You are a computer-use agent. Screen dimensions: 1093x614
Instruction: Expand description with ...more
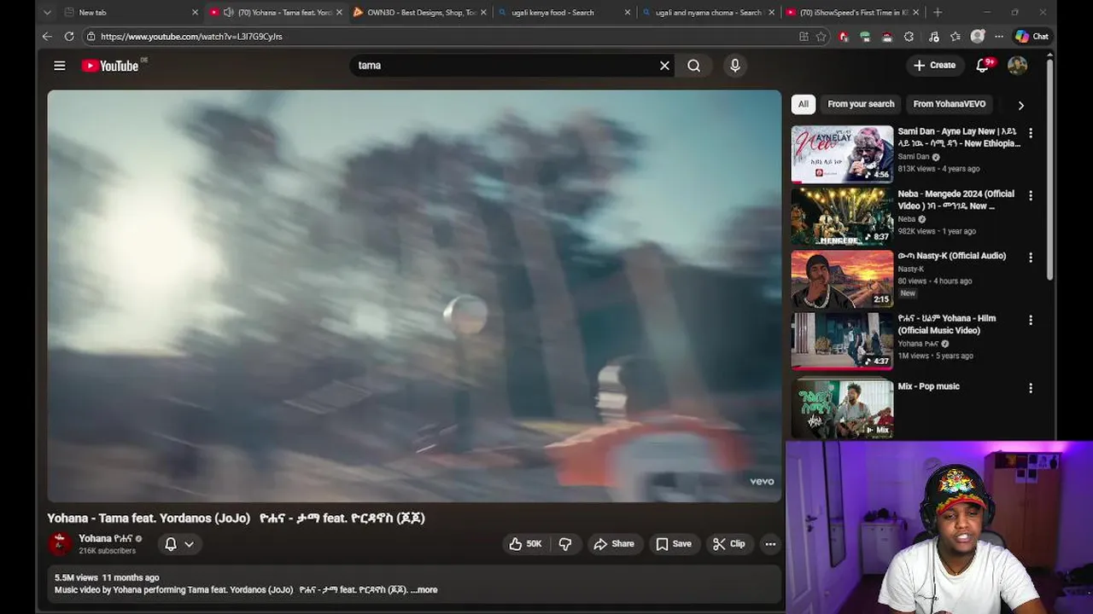(424, 590)
